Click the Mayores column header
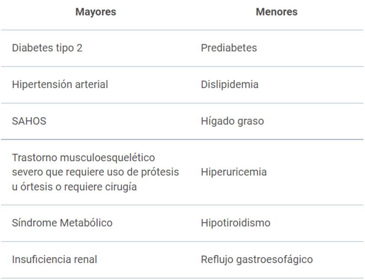This screenshot has height=280, width=365. pyautogui.click(x=95, y=12)
